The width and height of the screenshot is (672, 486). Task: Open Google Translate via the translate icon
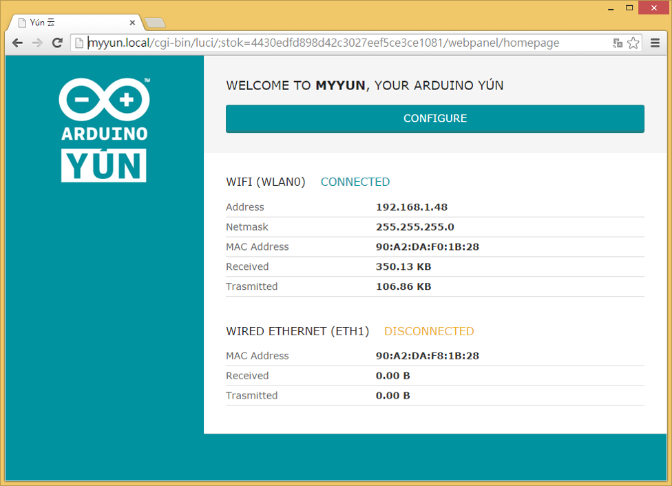[617, 43]
